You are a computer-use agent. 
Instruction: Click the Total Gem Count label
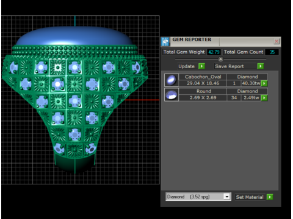(x=244, y=52)
